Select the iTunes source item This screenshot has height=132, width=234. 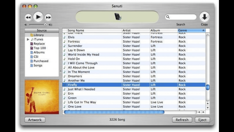pyautogui.click(x=38, y=39)
